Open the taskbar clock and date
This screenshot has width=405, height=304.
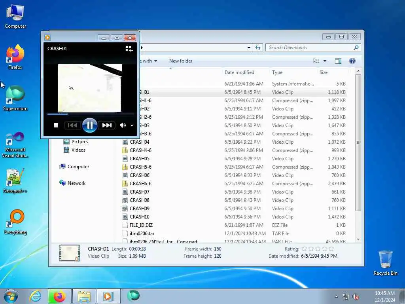384,296
